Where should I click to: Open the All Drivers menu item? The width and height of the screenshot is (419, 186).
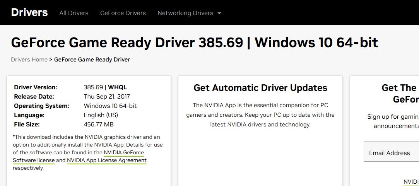pos(74,13)
